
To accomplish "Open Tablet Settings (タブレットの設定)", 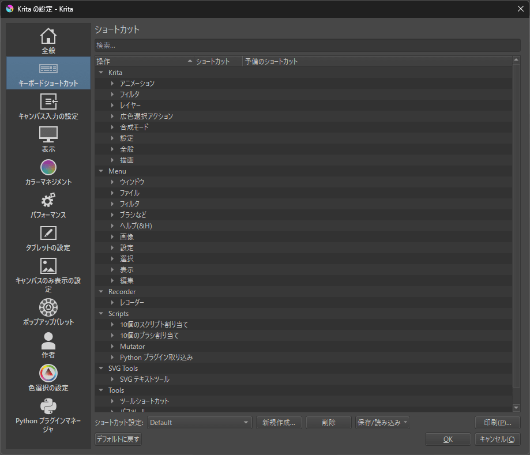I will [48, 238].
